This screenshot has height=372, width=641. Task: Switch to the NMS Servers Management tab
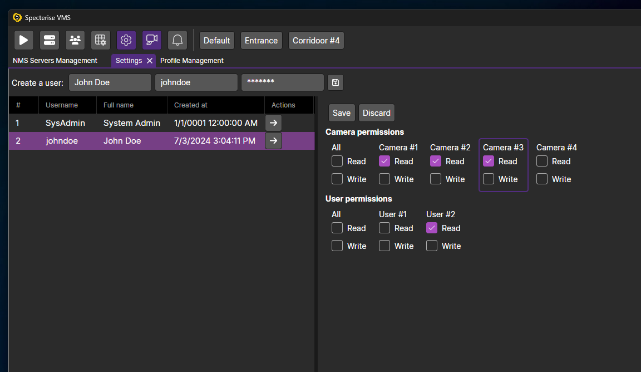[x=55, y=61]
